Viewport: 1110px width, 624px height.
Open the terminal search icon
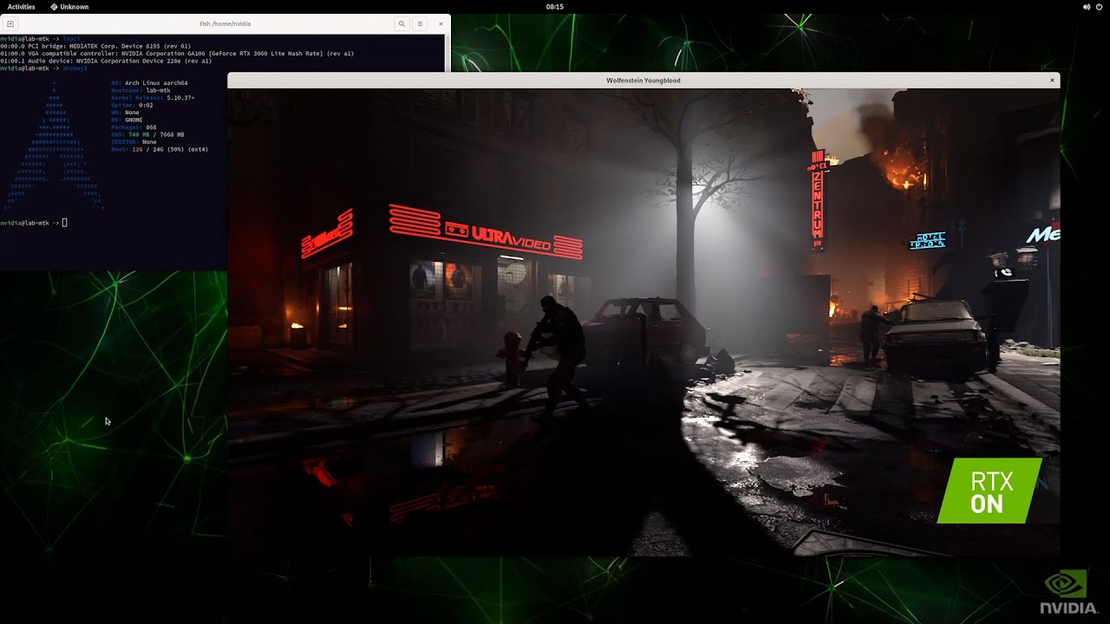(402, 24)
